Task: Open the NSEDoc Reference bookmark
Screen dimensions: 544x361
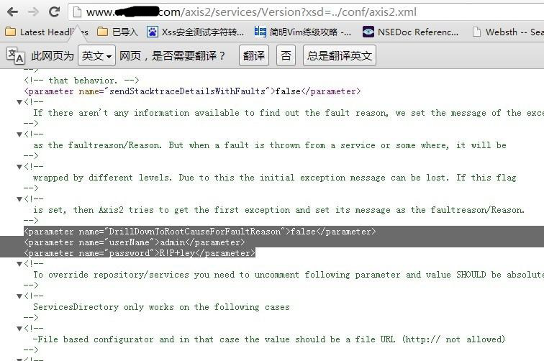Action: (x=410, y=32)
